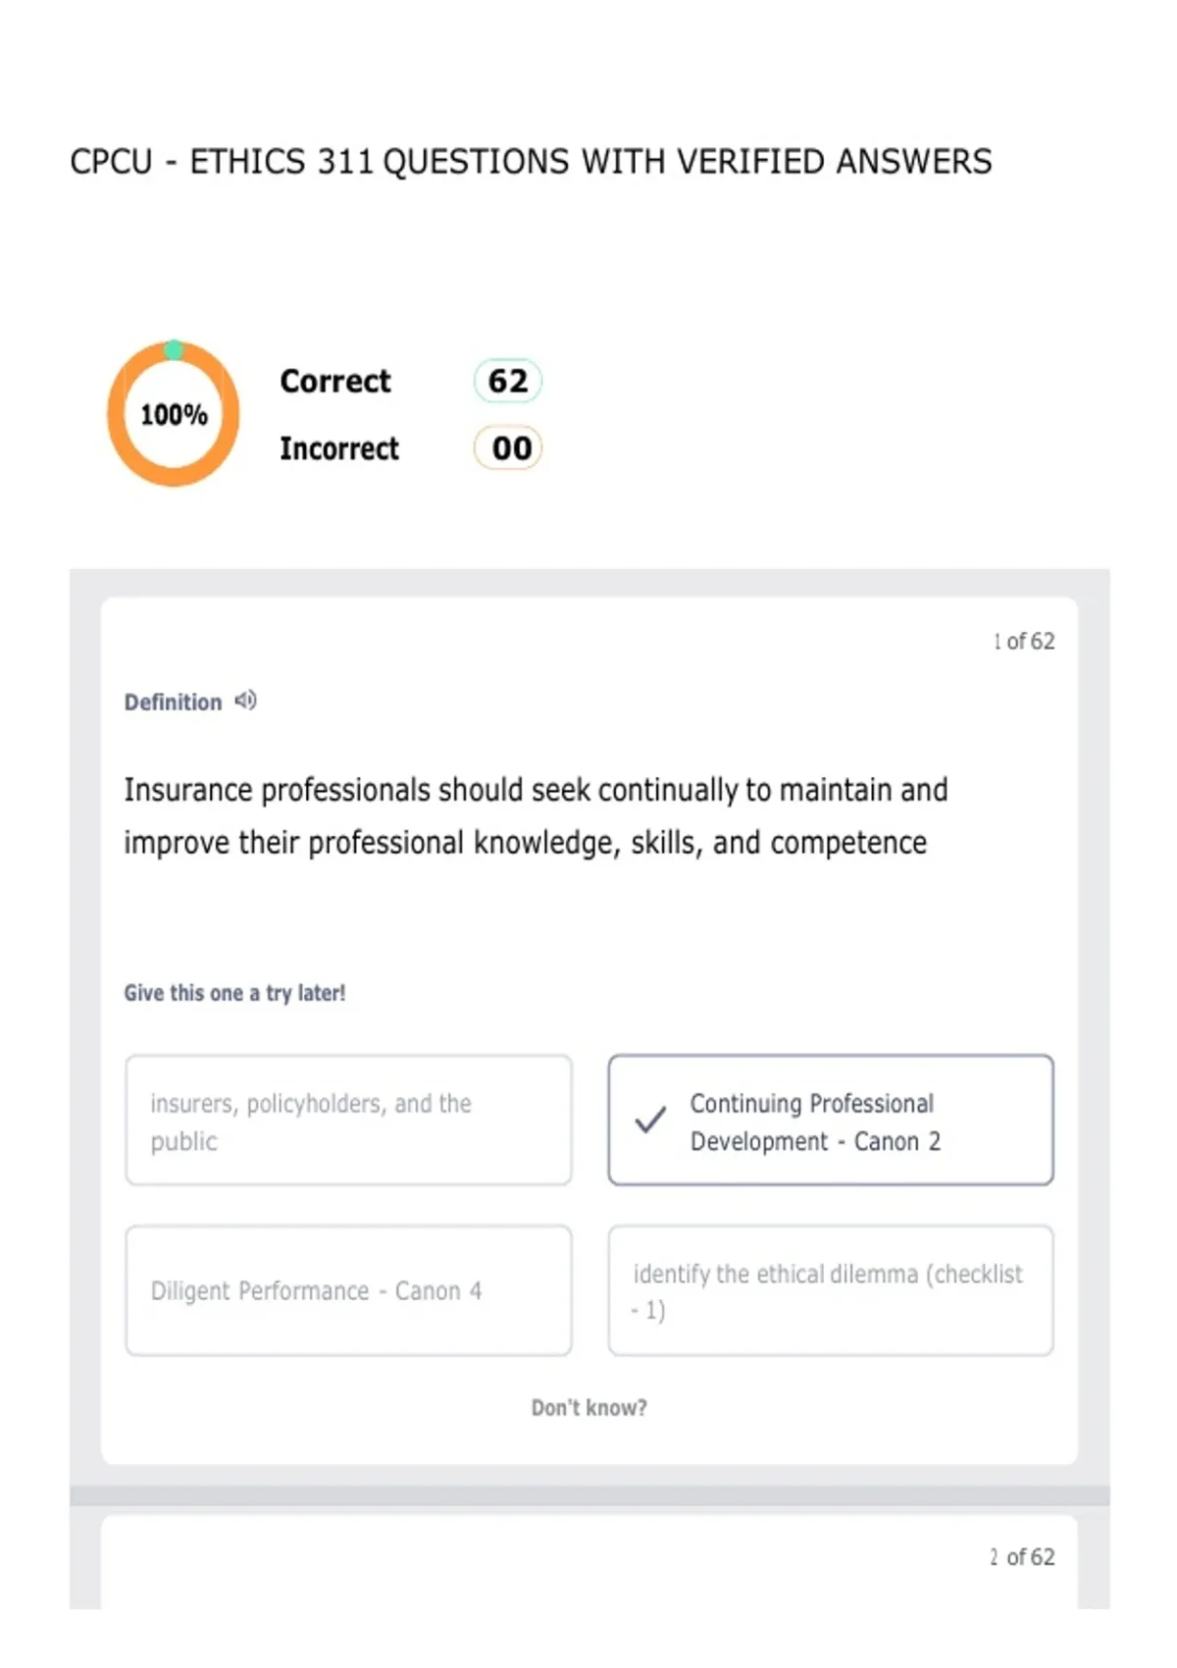Click the 'Definition' label

[x=173, y=703]
